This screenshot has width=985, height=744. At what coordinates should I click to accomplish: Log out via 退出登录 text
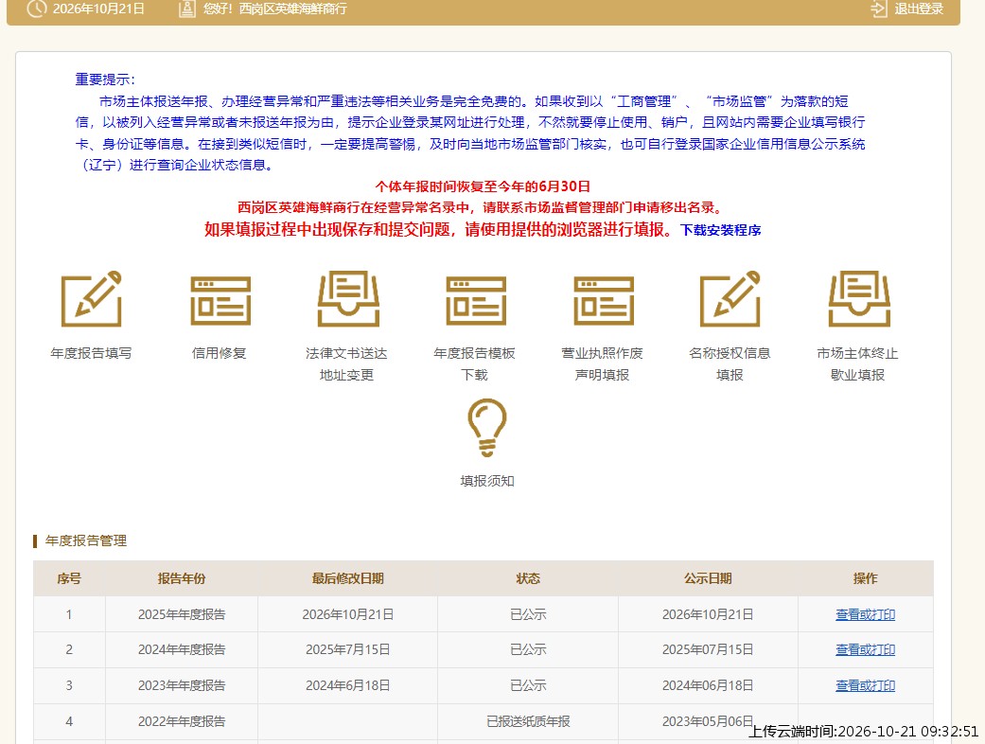919,9
